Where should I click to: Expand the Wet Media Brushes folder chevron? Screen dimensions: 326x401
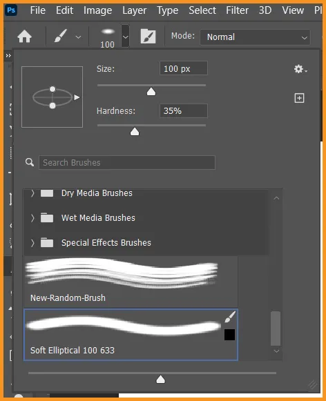pyautogui.click(x=32, y=218)
